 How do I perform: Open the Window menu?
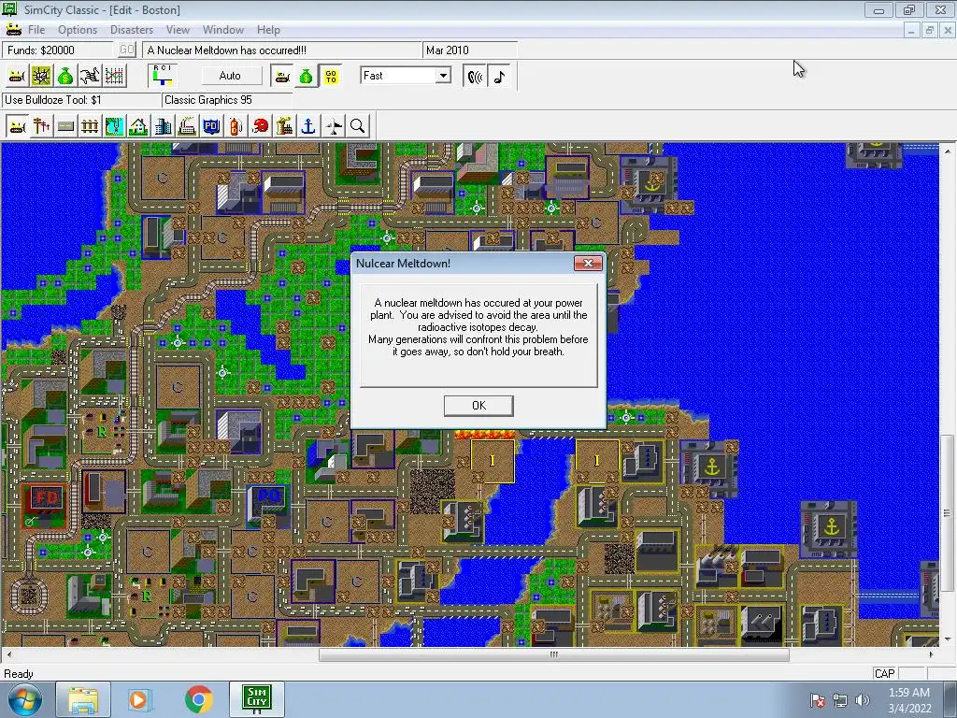coord(223,30)
